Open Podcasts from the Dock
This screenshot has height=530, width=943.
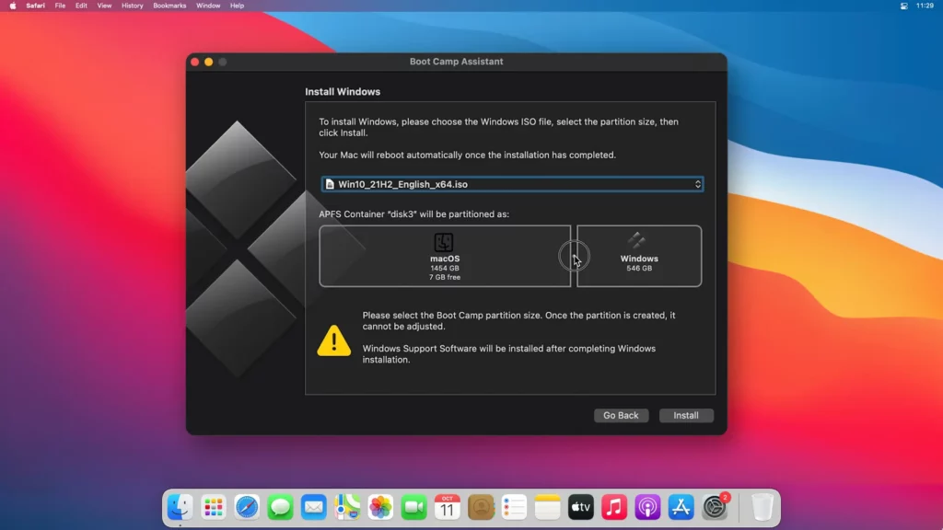647,508
